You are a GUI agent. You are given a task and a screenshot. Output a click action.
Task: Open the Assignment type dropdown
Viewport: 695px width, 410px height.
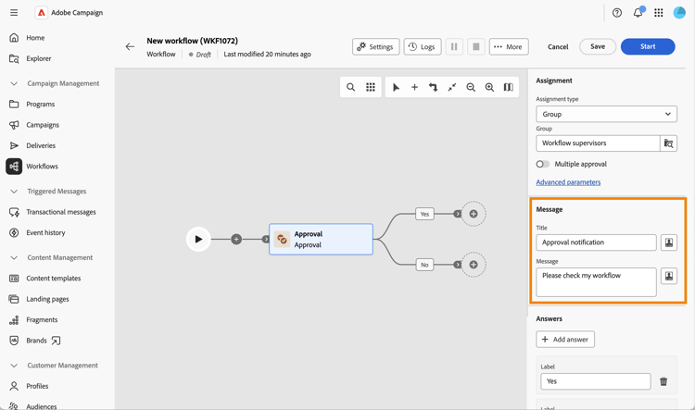[606, 114]
